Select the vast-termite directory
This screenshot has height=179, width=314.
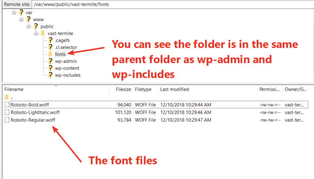pyautogui.click(x=60, y=33)
